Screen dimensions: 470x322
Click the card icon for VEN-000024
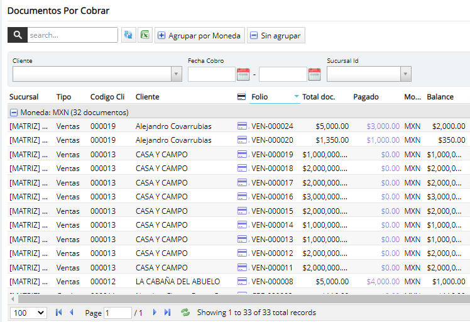[242, 126]
